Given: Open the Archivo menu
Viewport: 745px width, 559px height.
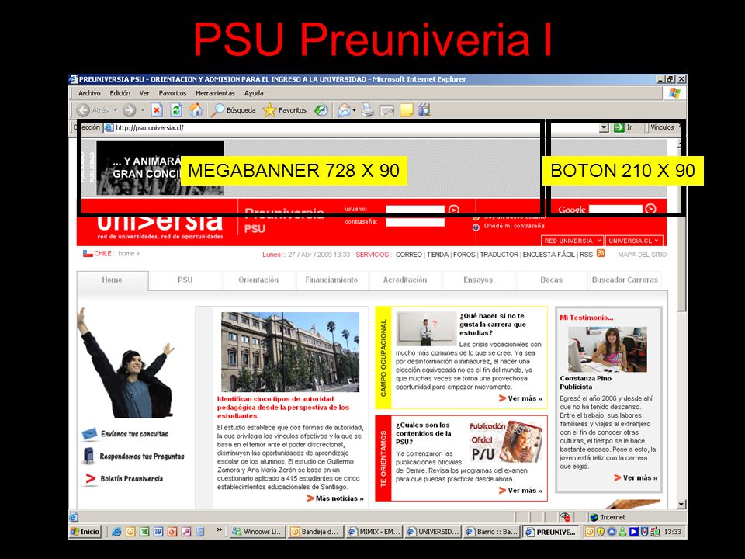Looking at the screenshot, I should point(89,93).
